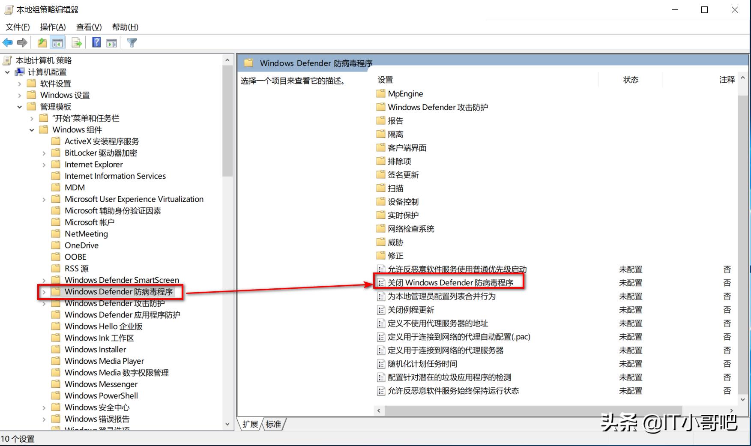751x446 pixels.
Task: Go up one level using the folder icon
Action: (42, 42)
